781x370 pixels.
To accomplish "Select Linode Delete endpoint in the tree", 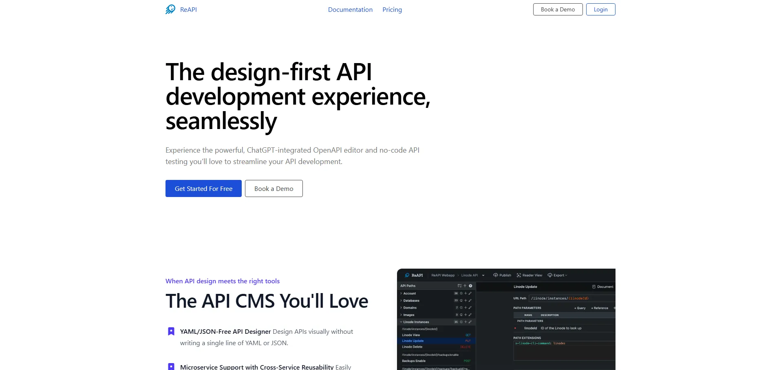I will (412, 347).
